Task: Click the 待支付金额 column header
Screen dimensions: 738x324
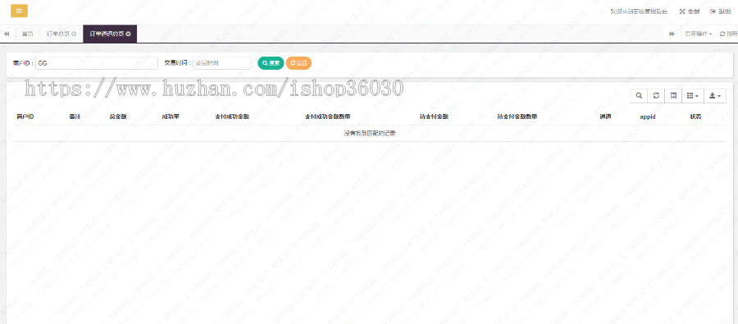Action: tap(434, 116)
